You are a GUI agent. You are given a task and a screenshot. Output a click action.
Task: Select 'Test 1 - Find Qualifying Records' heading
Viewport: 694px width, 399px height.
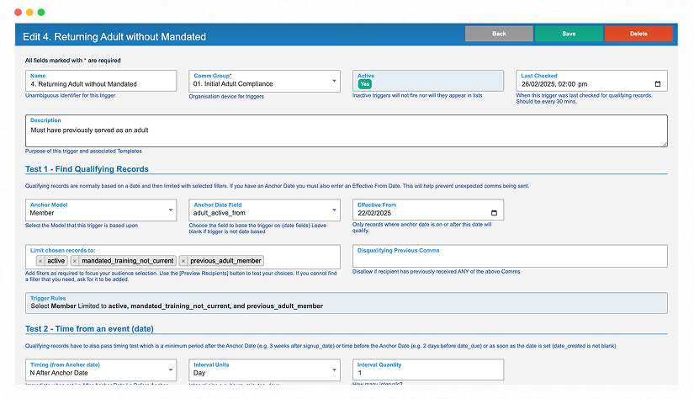point(87,169)
